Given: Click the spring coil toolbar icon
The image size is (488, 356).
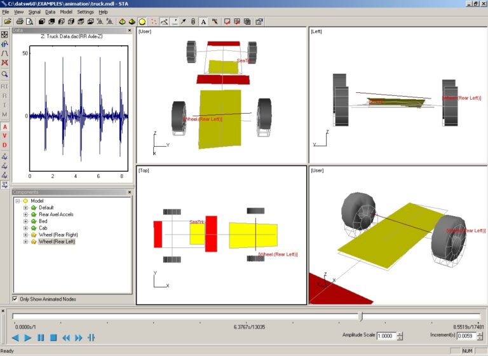Looking at the screenshot, I should pos(193,22).
